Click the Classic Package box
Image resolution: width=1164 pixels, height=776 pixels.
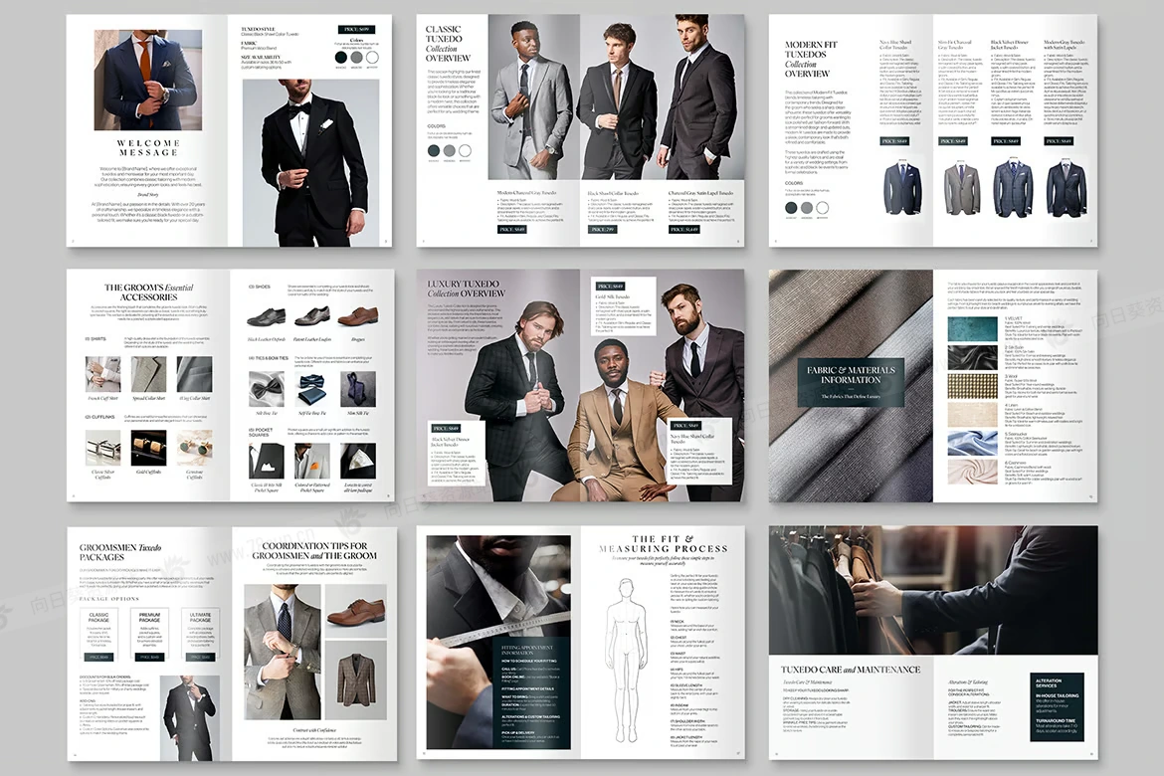point(100,635)
